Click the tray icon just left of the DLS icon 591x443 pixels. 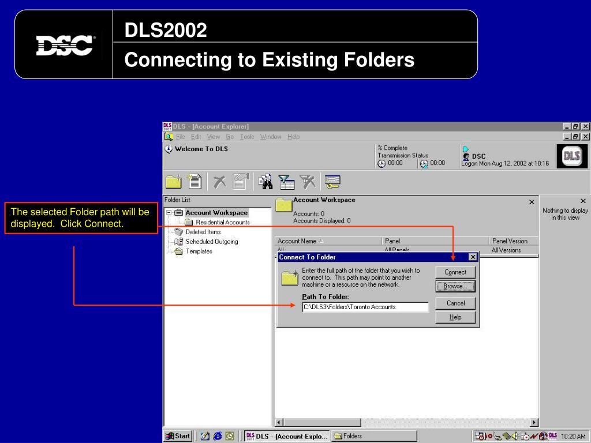[x=543, y=436]
